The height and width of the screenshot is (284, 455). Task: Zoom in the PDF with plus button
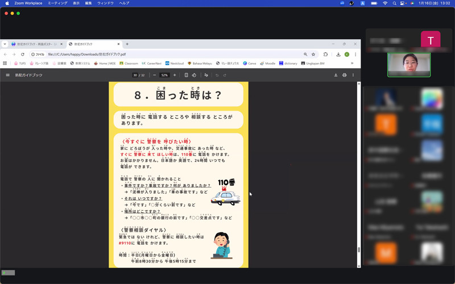[175, 75]
